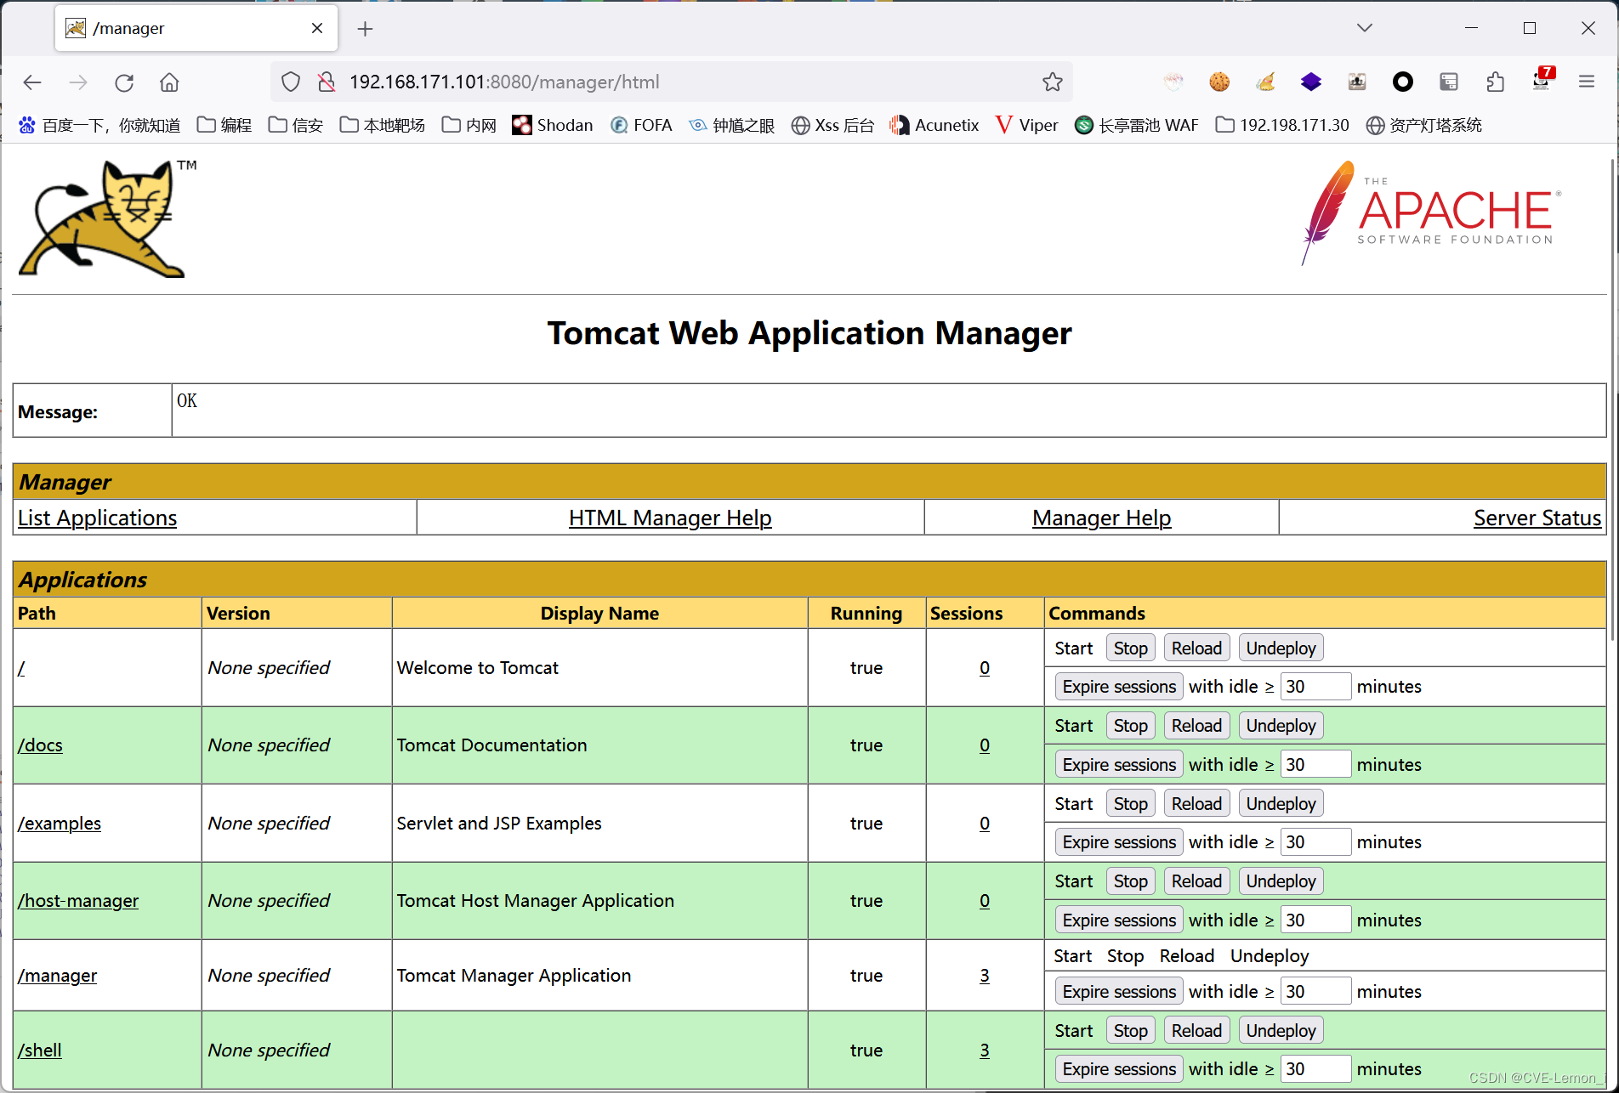
Task: Bookmark this page with the star icon
Action: (1052, 82)
